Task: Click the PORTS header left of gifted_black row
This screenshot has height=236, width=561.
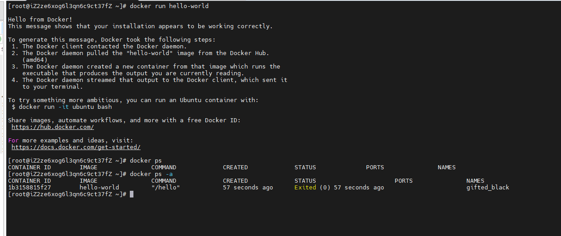Action: pyautogui.click(x=403, y=181)
